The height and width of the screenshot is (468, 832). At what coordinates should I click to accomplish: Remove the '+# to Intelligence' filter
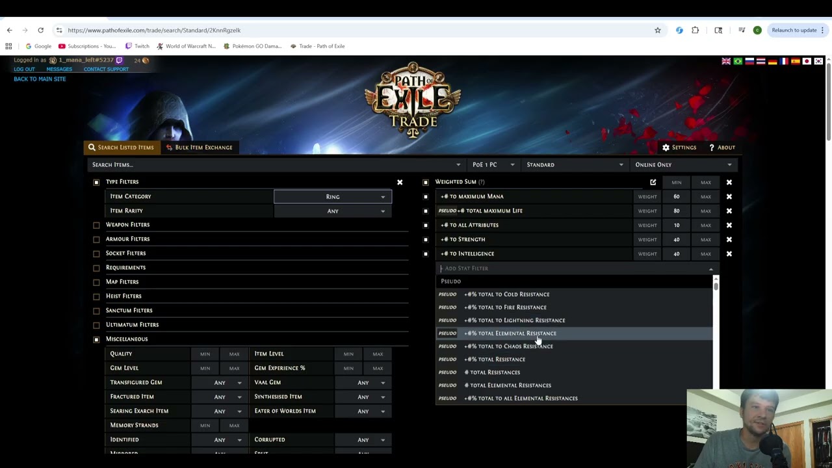tap(729, 253)
